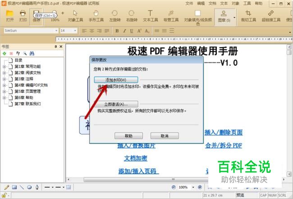
Task: Expand 第6章 帮助 bookmark
Action: (4, 98)
